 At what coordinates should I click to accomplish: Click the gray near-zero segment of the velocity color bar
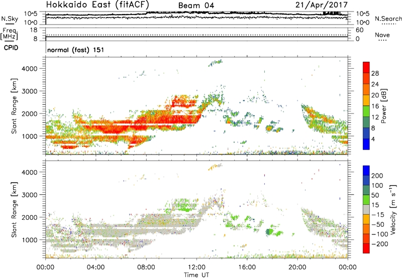pyautogui.click(x=366, y=209)
